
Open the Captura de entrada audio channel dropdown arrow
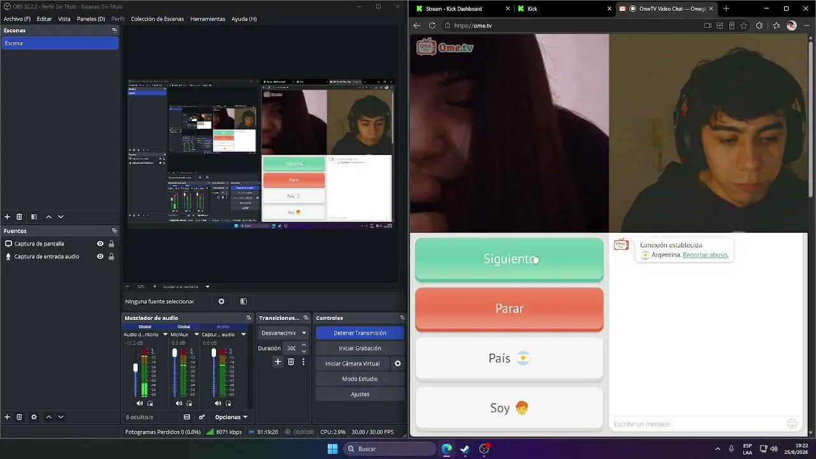[243, 334]
